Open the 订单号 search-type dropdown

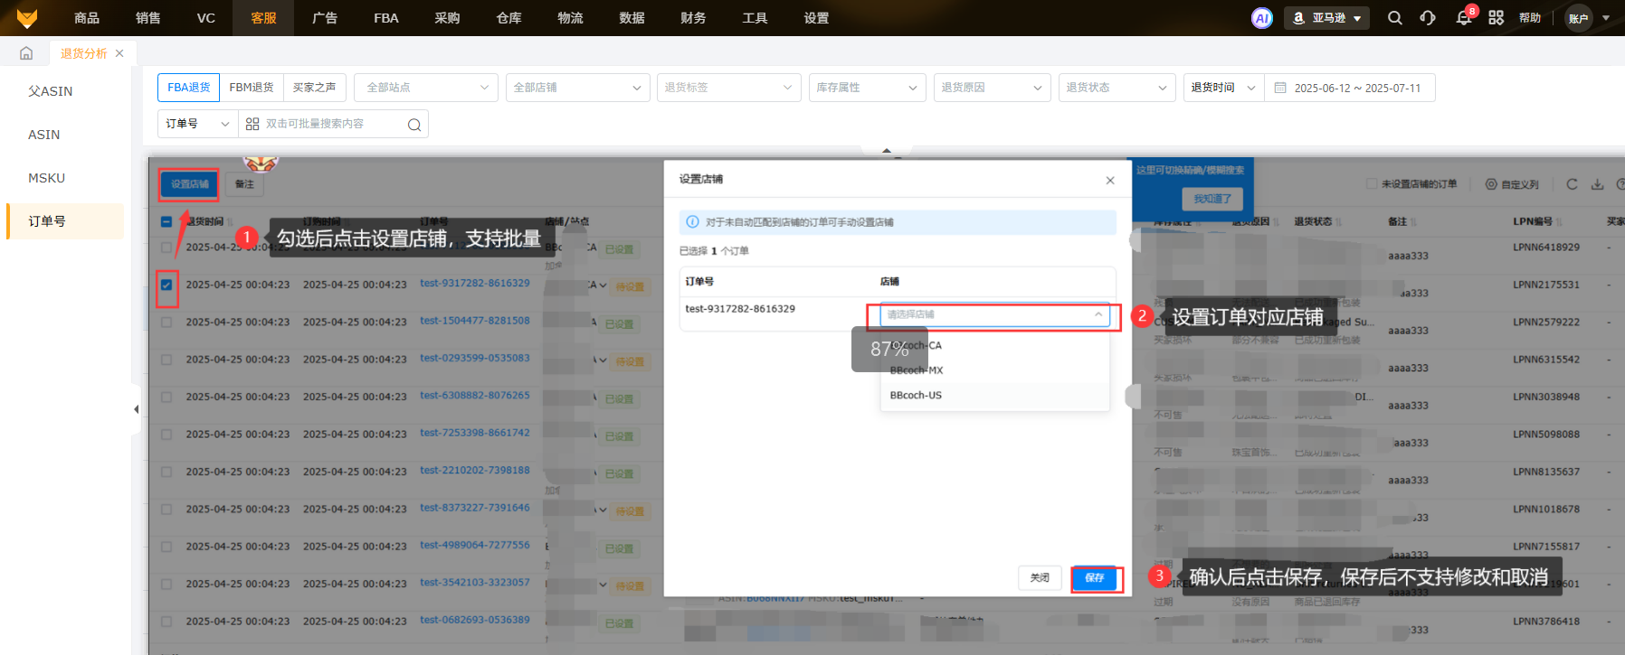[198, 124]
